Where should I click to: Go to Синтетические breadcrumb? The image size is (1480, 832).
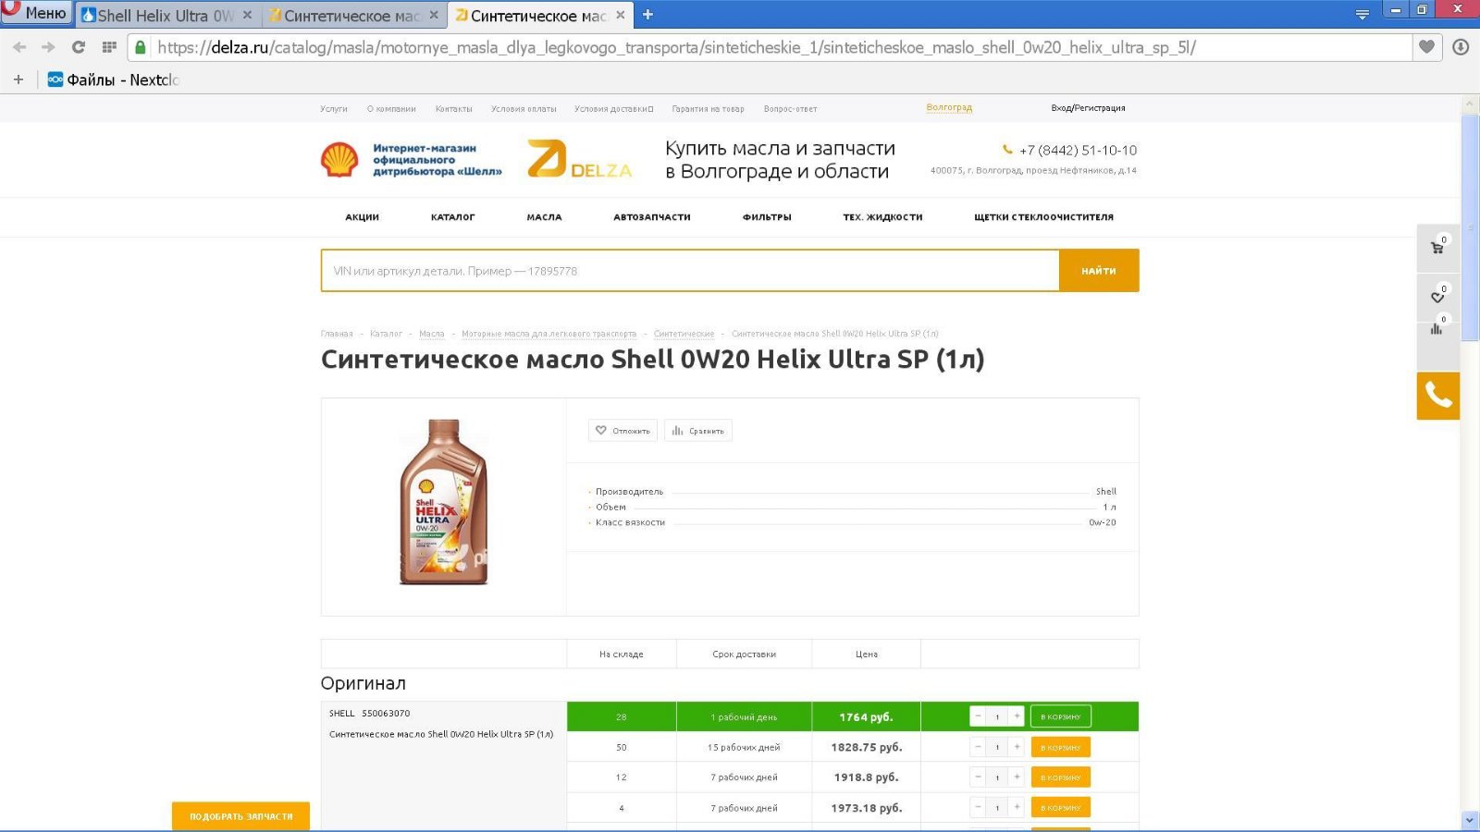click(x=684, y=334)
